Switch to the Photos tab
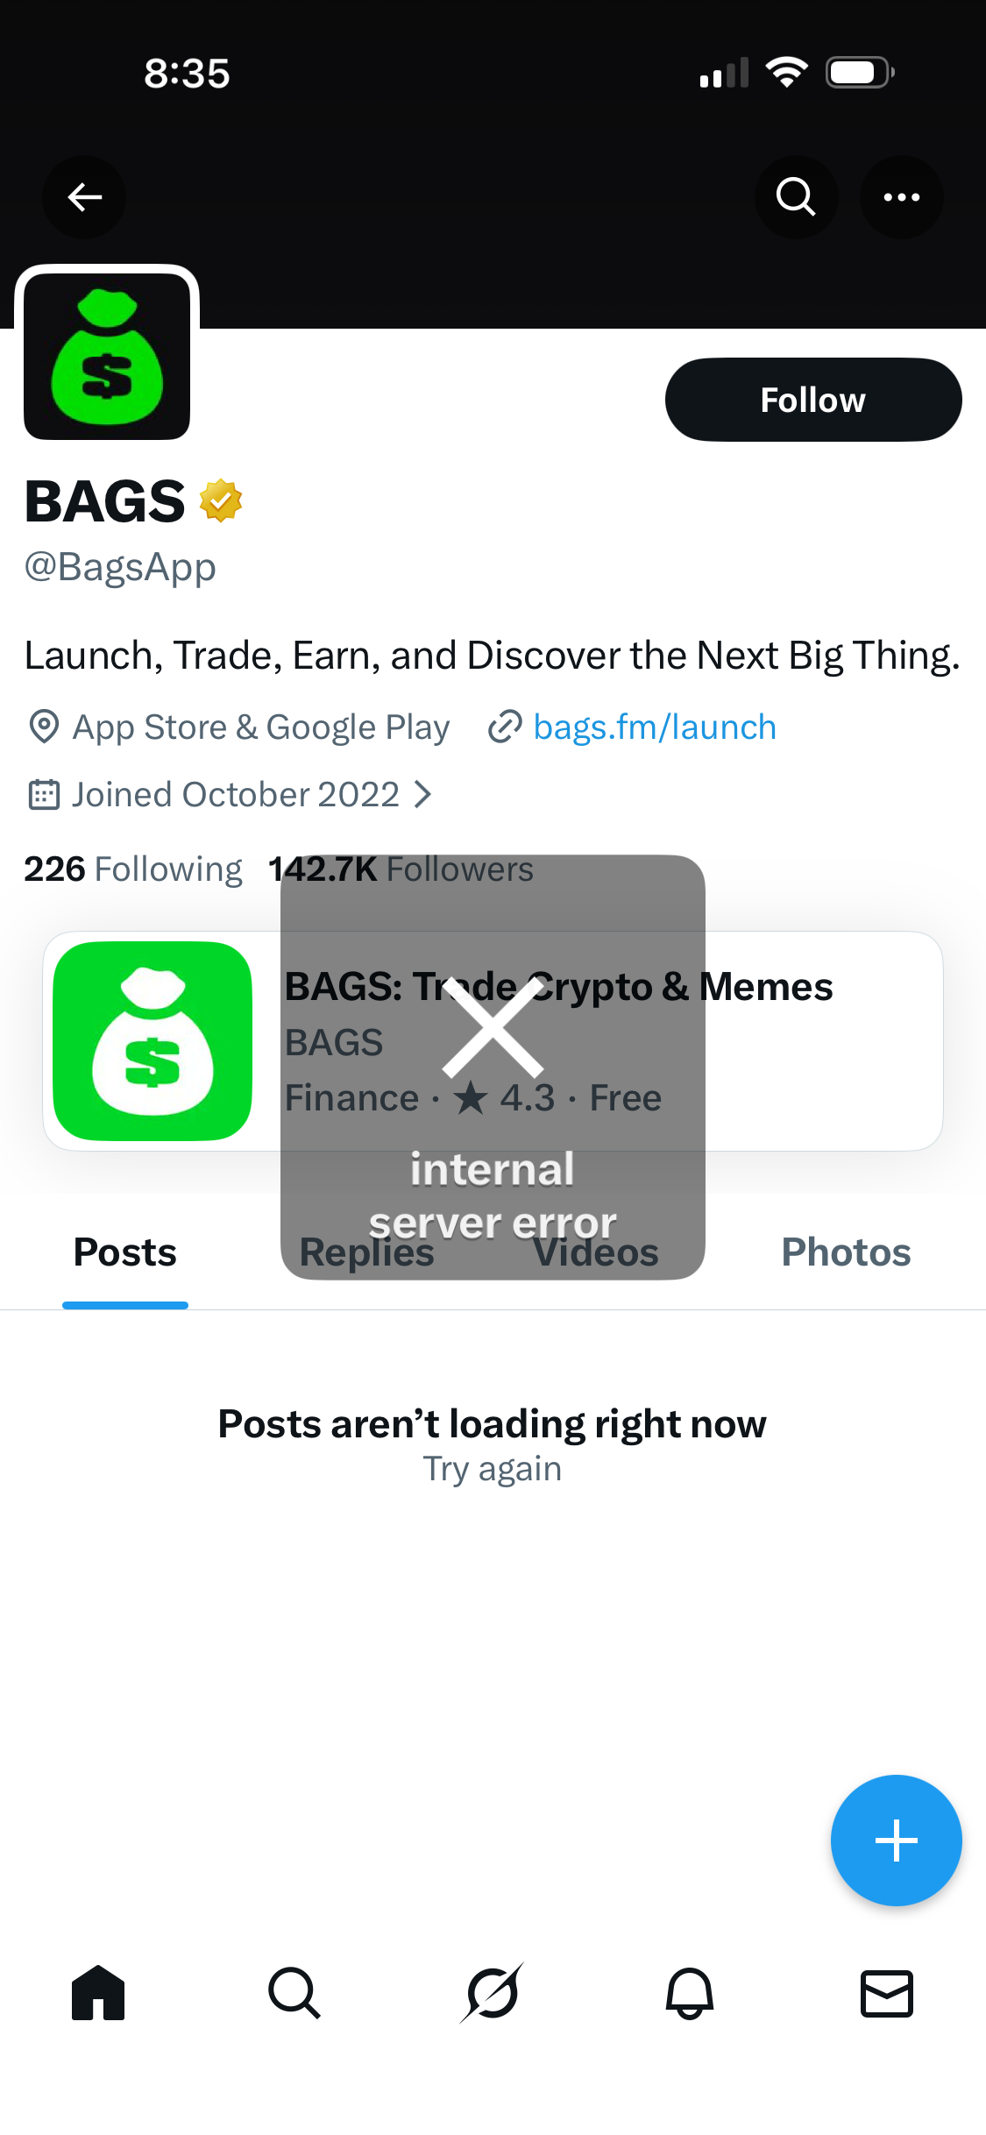The width and height of the screenshot is (986, 2135). click(x=846, y=1252)
